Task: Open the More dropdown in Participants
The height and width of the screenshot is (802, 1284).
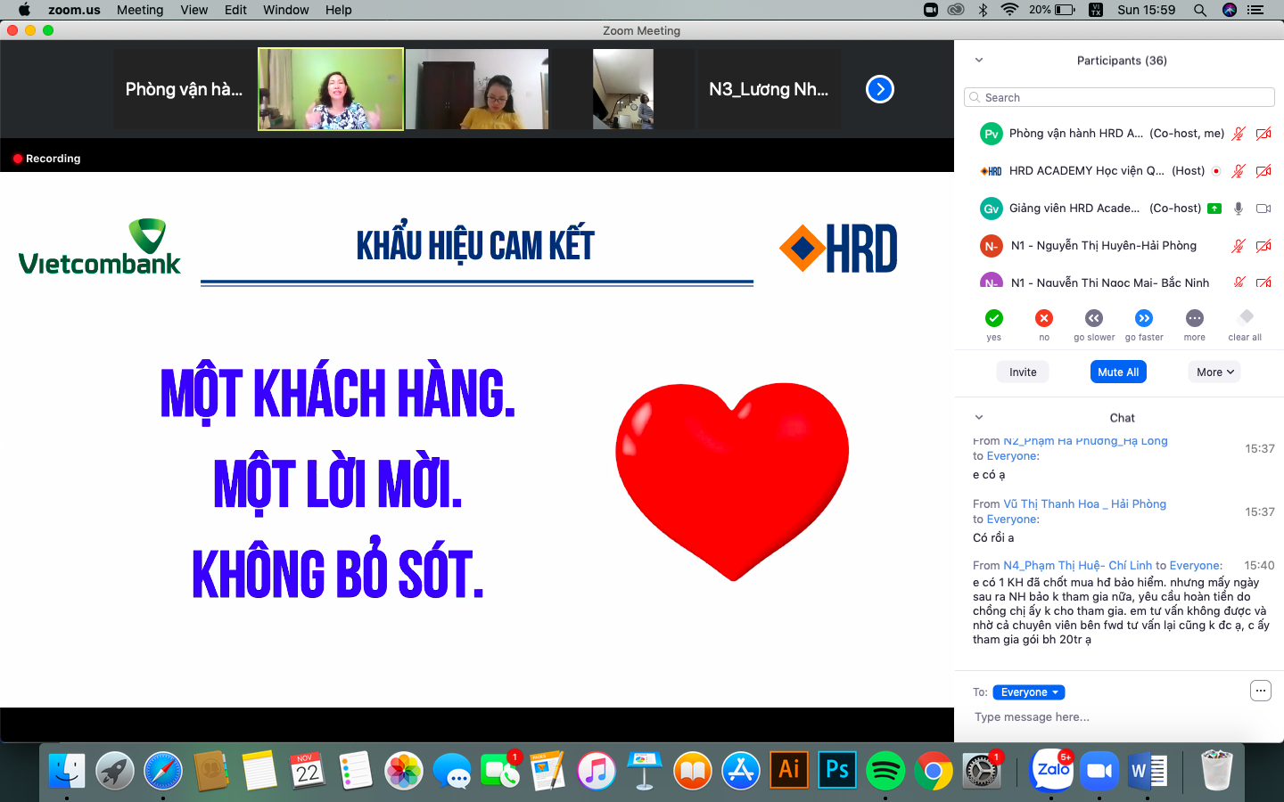Action: click(x=1214, y=372)
